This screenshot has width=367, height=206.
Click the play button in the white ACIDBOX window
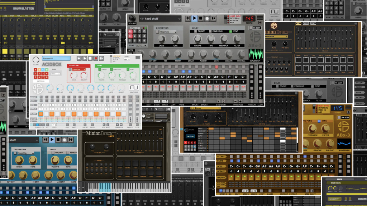tap(85, 58)
